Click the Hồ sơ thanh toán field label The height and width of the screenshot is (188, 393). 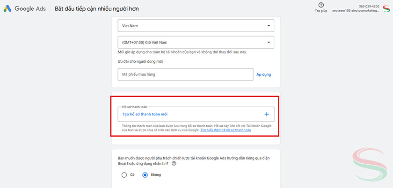coord(131,107)
